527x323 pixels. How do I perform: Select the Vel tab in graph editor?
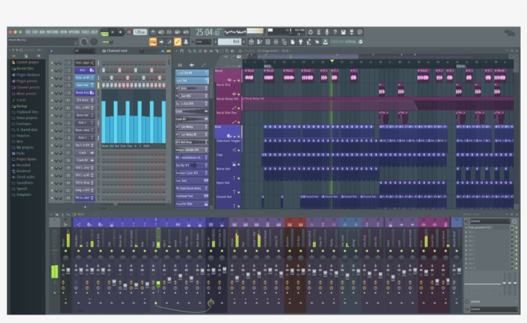[111, 146]
